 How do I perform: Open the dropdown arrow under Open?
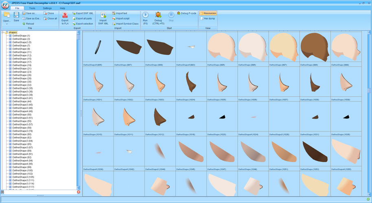7,24
